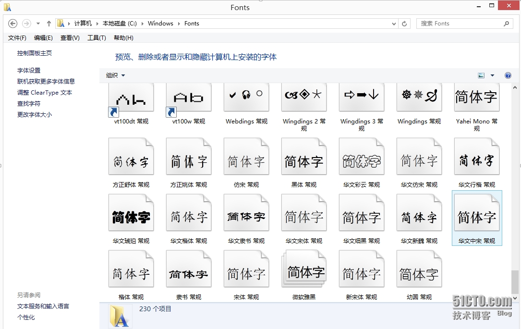Screen dimensions: 521x329
Task: Expand the chevron after 计算机 in path
Action: 97,24
